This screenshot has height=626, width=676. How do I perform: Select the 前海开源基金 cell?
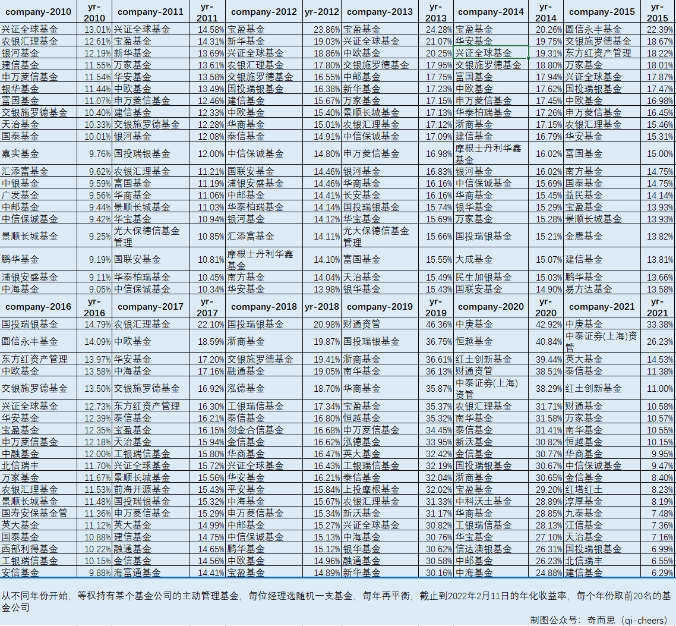[x=150, y=489]
